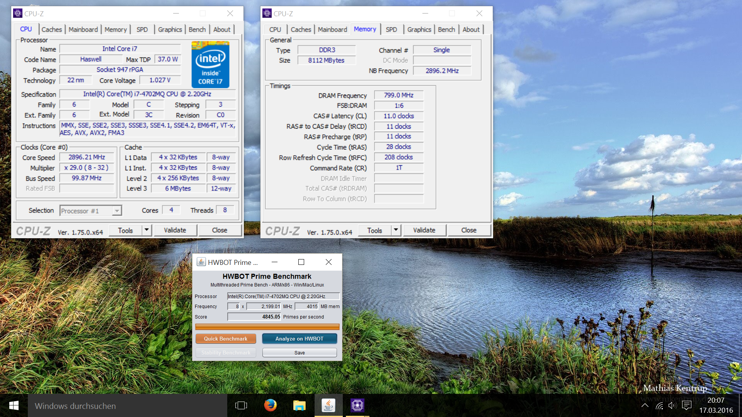742x417 pixels.
Task: Open About tab in left CPU-Z
Action: tap(222, 29)
